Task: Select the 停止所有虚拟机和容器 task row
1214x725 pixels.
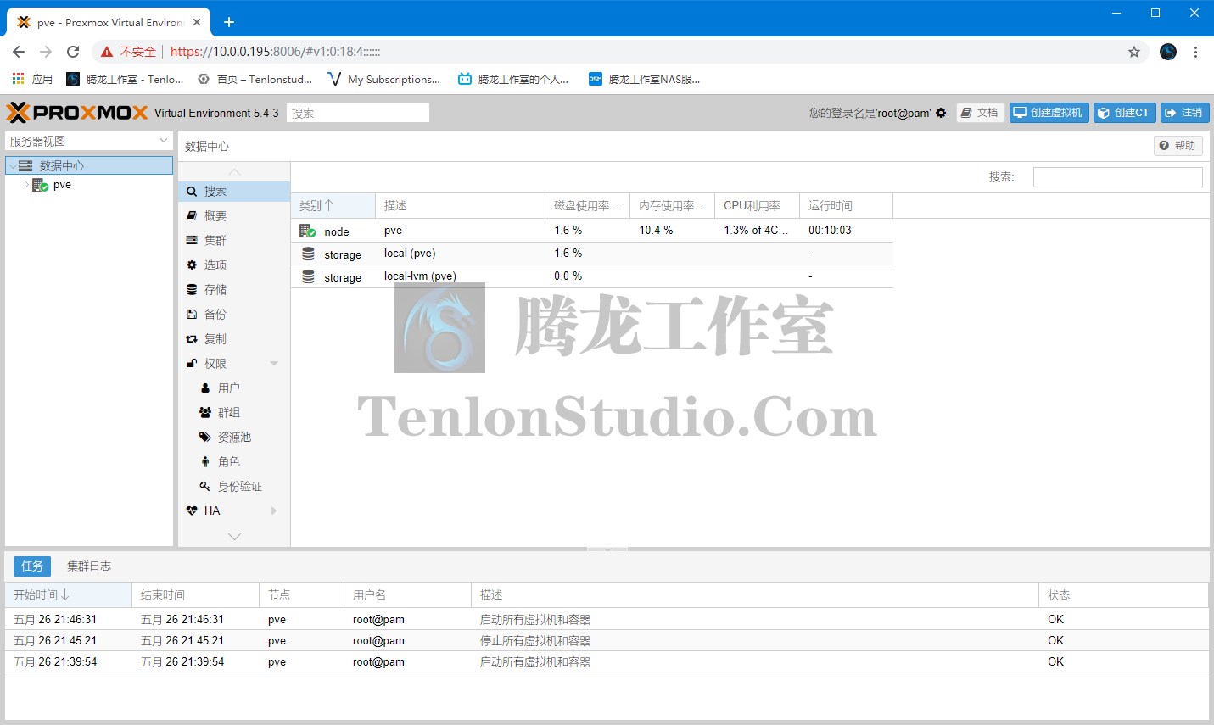Action: 607,641
